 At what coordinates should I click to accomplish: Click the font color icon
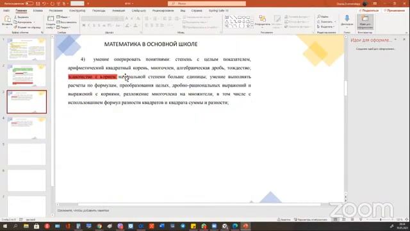coord(135,26)
